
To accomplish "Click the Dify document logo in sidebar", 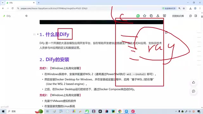I will pos(4,16).
